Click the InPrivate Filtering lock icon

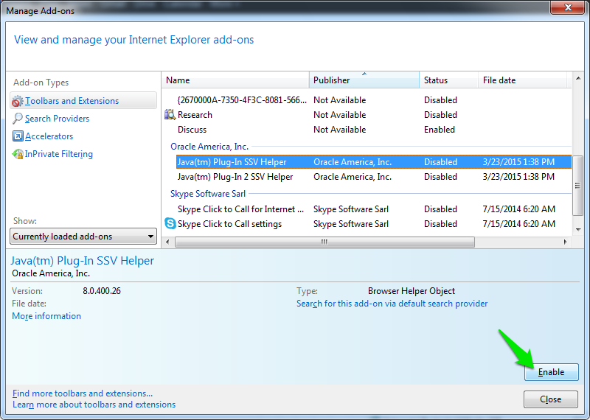(18, 154)
